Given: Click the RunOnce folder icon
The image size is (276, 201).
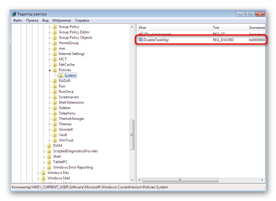Looking at the screenshot, I should coord(55,92).
